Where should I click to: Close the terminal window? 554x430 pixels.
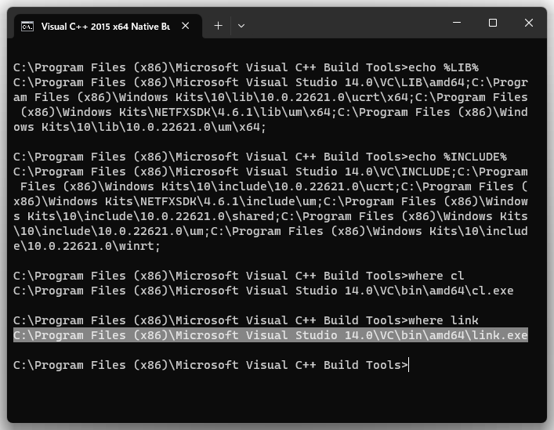529,23
